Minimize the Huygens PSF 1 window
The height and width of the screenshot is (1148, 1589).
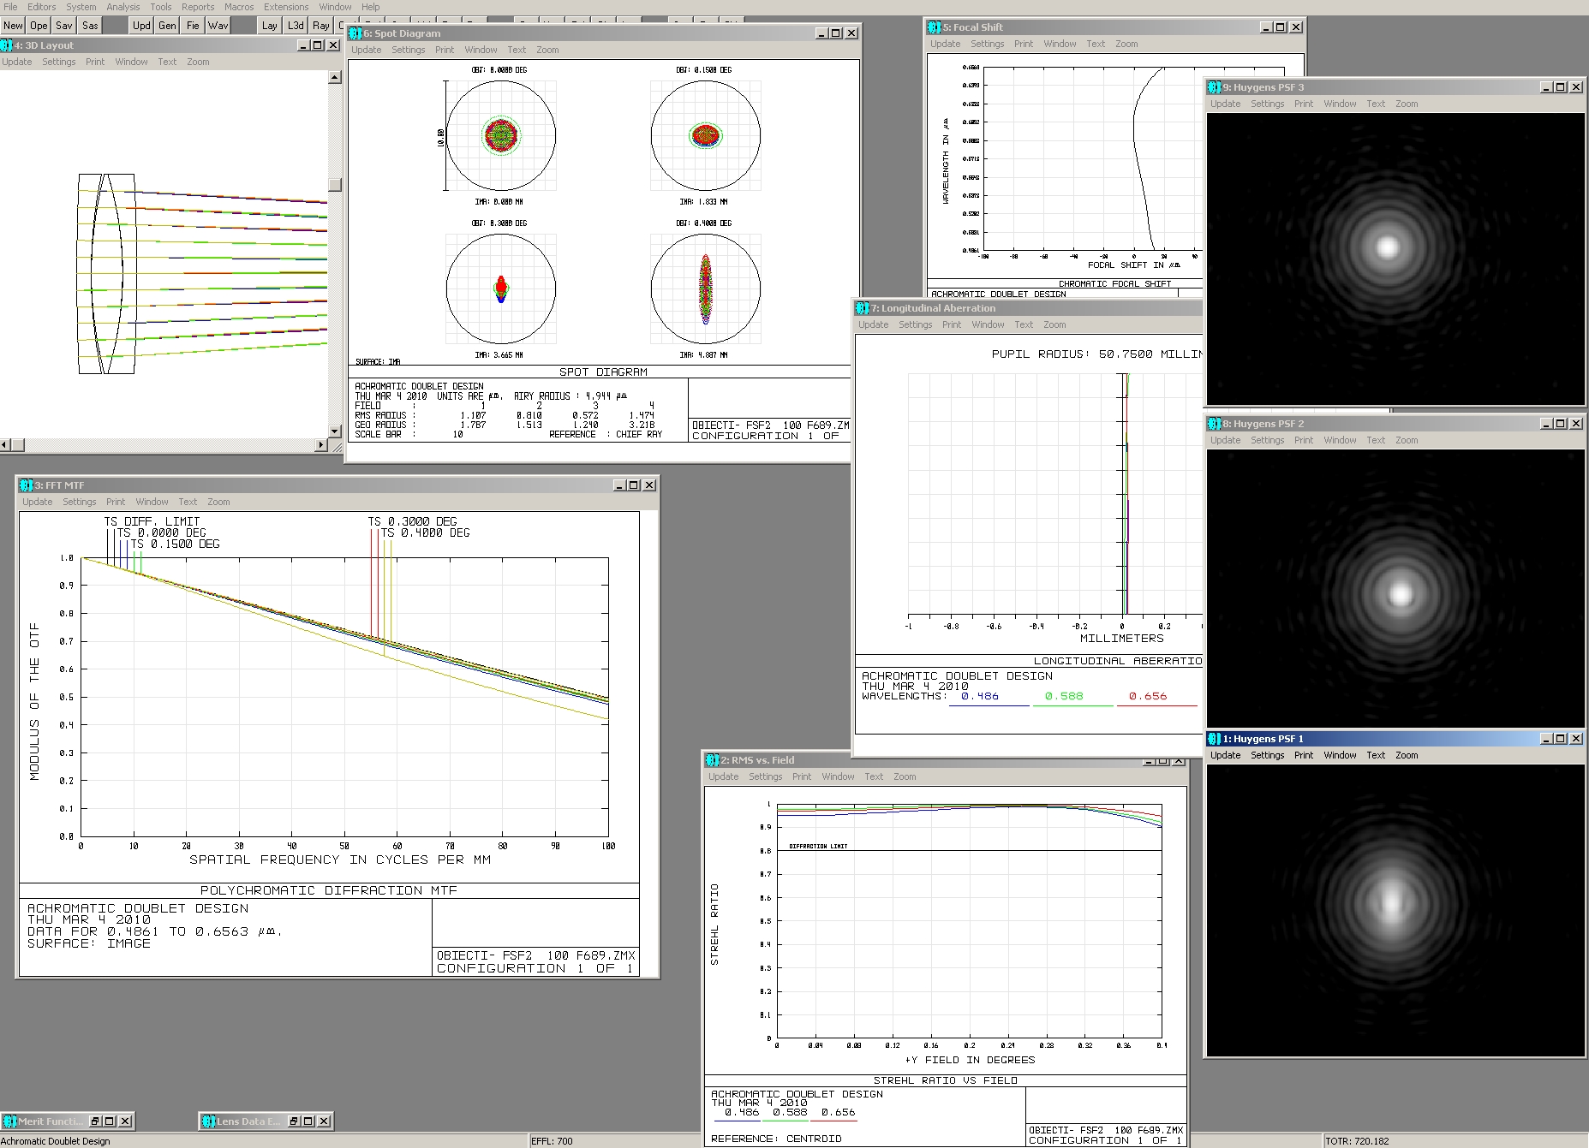1546,739
